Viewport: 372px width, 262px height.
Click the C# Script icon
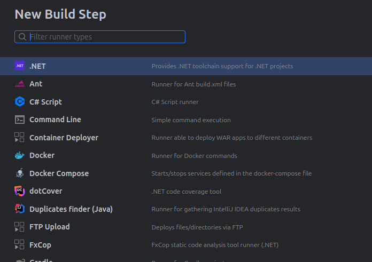(20, 102)
